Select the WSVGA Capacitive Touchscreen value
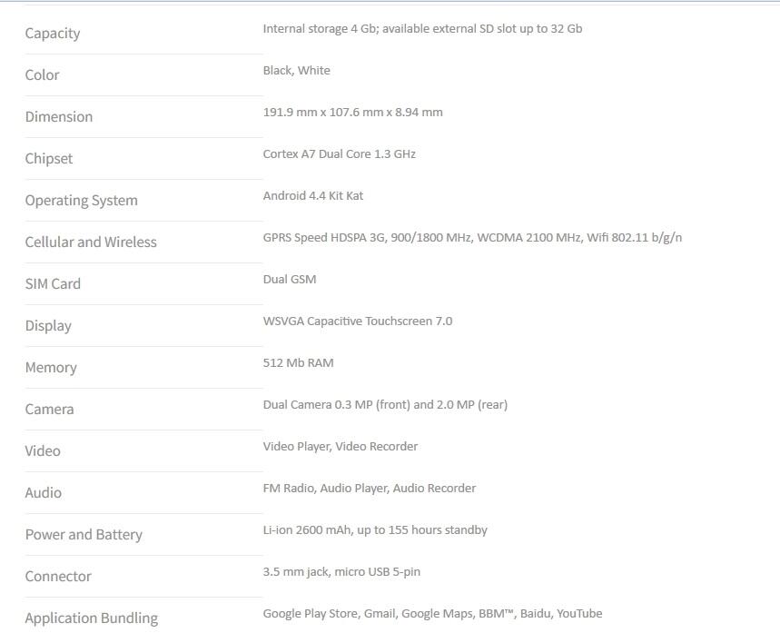 [357, 321]
